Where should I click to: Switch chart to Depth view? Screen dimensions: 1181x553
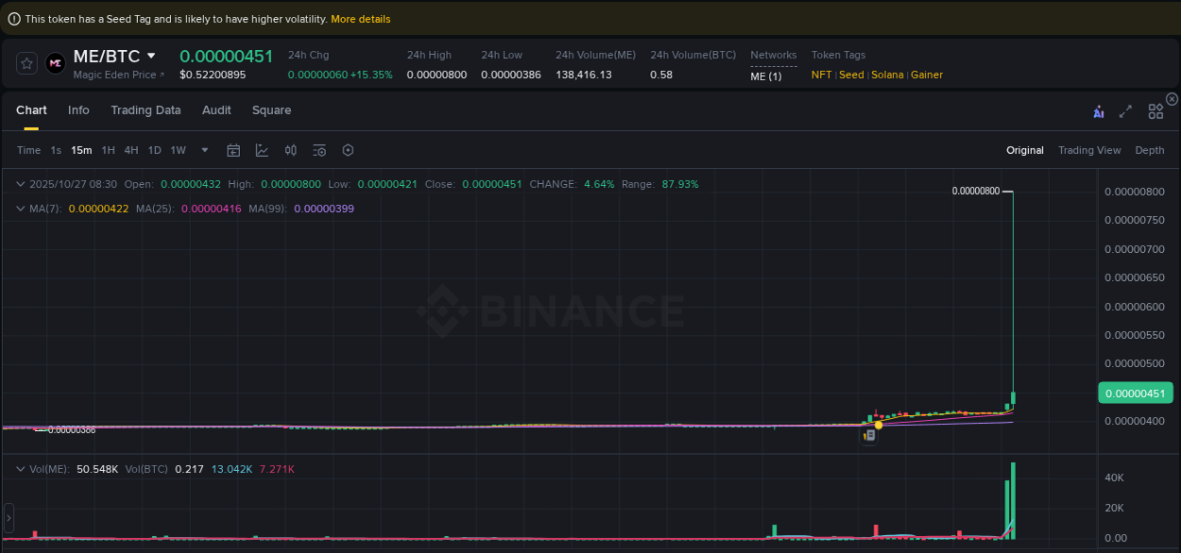tap(1150, 149)
